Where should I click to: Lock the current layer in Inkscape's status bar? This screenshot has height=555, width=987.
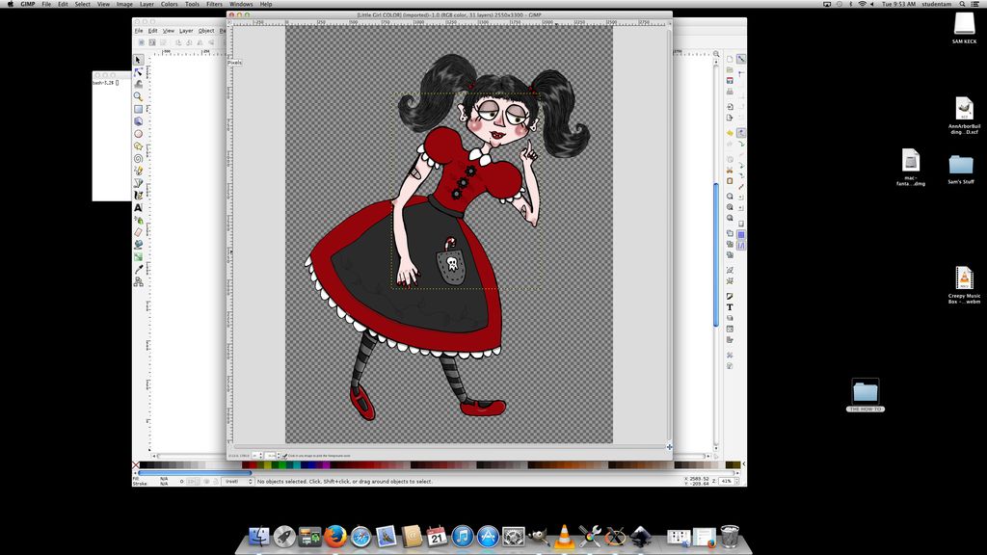215,481
